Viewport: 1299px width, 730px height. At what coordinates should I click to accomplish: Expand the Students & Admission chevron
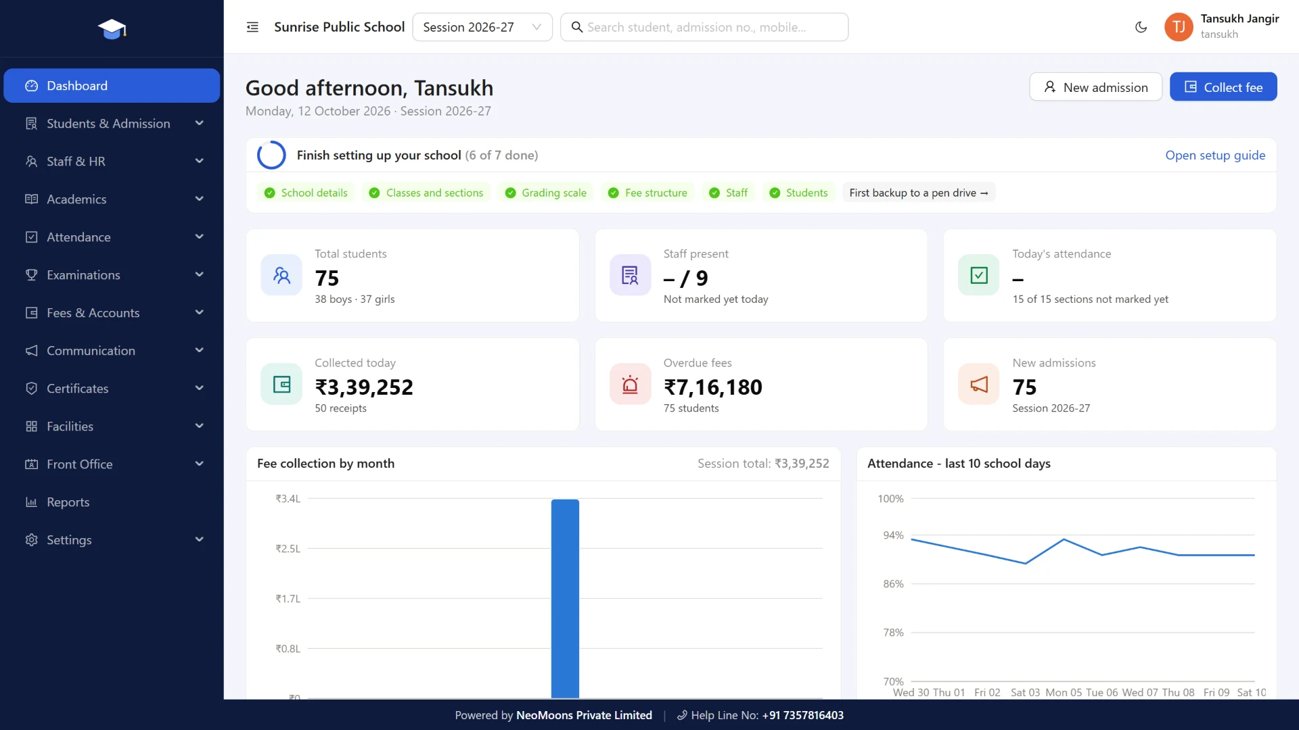point(199,123)
